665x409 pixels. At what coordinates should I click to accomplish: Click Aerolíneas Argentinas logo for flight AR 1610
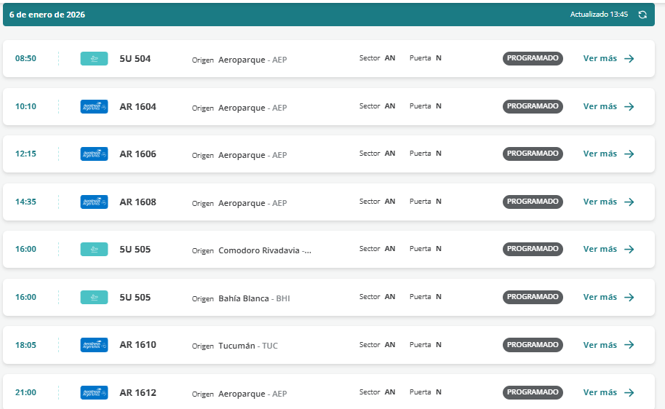[94, 345]
